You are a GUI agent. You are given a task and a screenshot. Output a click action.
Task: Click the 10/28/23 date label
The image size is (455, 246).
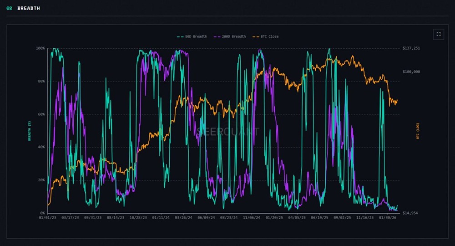pyautogui.click(x=138, y=218)
